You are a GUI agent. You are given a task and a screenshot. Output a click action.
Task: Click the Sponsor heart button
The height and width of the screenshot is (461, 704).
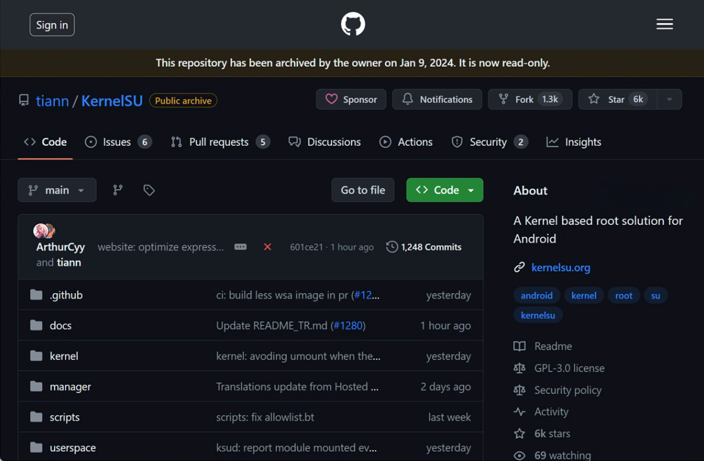(351, 99)
